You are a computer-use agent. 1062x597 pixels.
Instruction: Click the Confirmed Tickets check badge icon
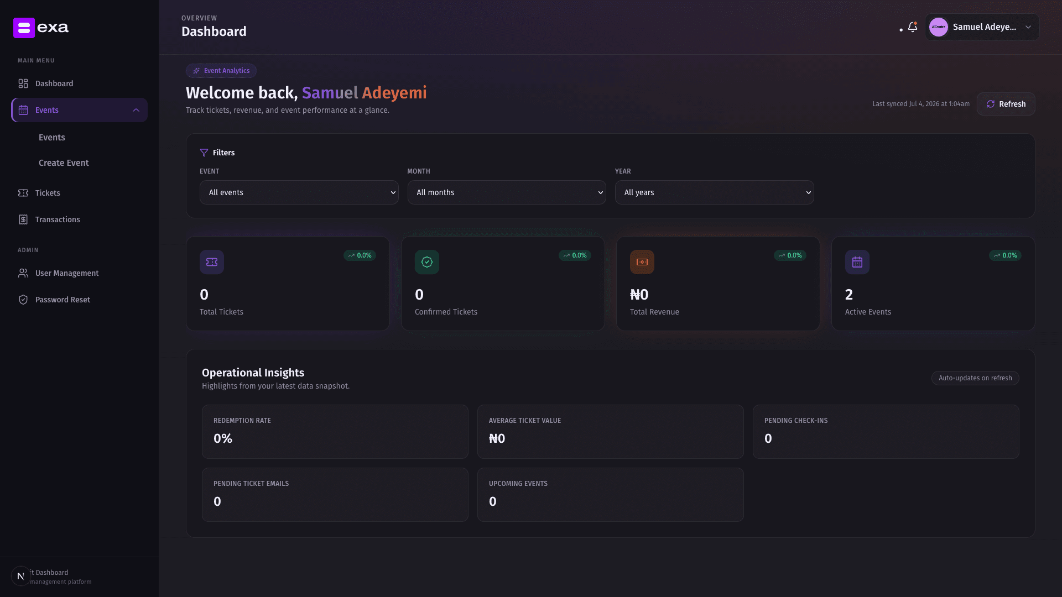coord(427,262)
